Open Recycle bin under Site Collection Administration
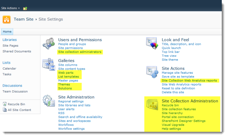The image size is (227, 137). click(x=170, y=105)
